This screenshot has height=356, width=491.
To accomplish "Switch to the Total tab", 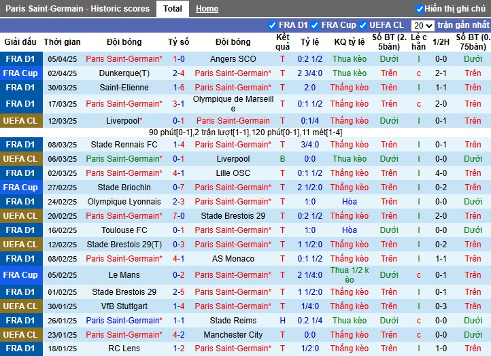I will pos(172,8).
